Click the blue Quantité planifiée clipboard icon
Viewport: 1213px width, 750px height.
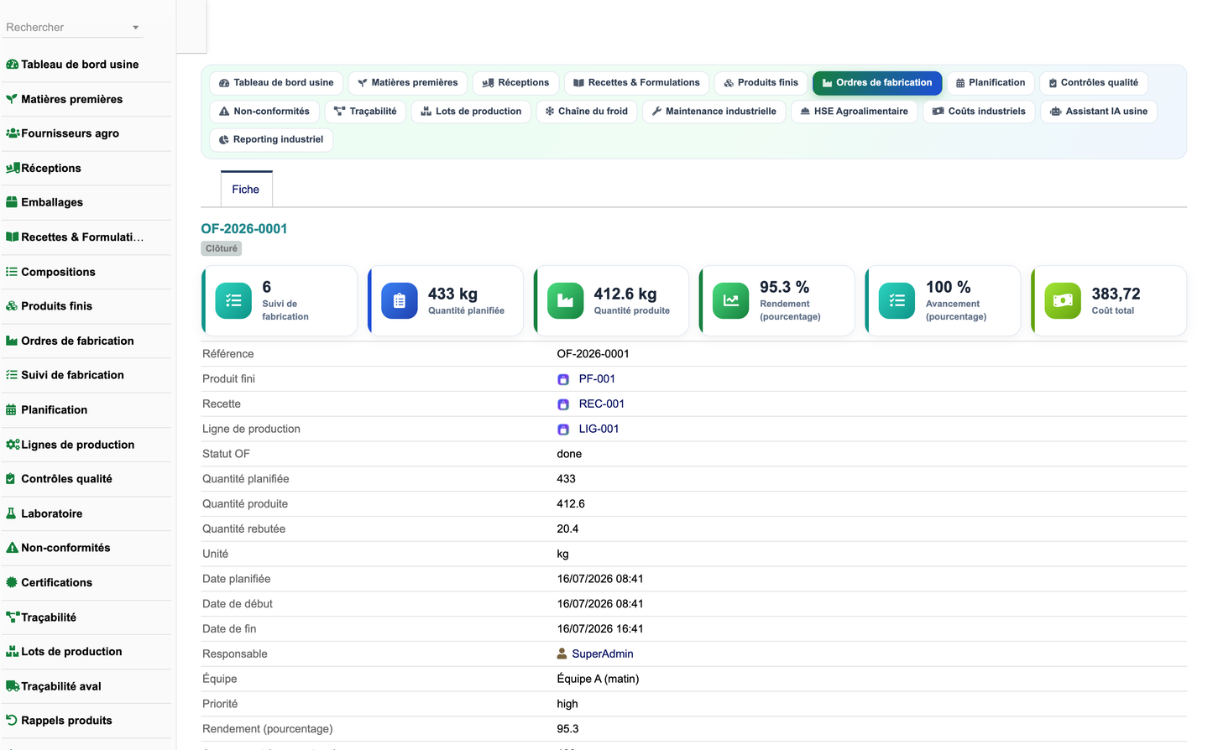click(x=400, y=301)
